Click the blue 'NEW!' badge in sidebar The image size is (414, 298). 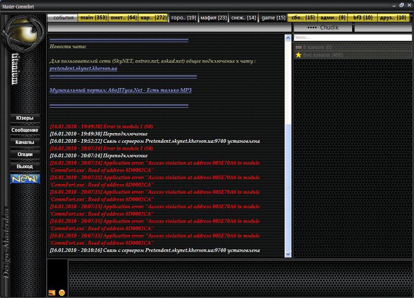coord(25,178)
